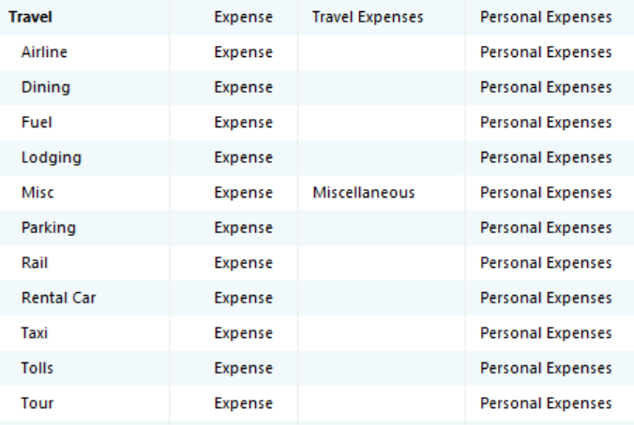Viewport: 634px width, 425px height.
Task: Select the Tolls subcategory
Action: coord(37,369)
